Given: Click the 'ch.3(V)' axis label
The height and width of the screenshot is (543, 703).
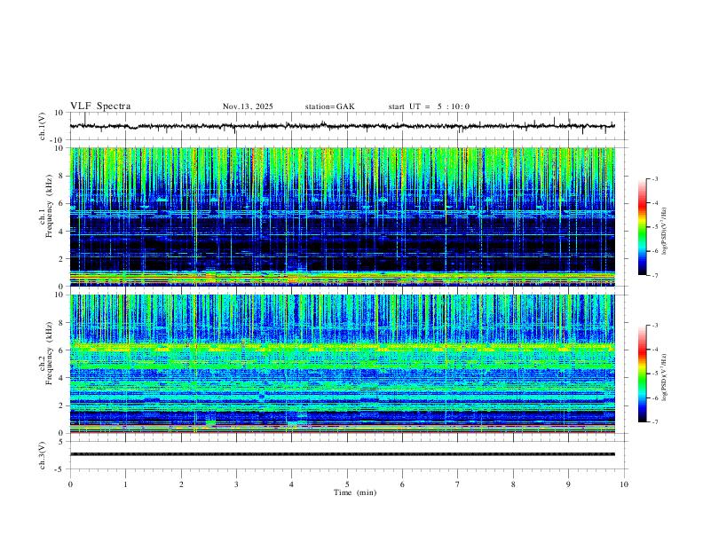Looking at the screenshot, I should coord(43,456).
